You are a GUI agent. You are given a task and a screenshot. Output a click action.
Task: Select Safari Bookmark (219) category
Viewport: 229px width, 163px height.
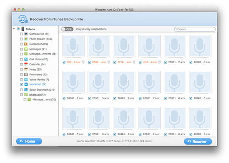click(x=42, y=89)
